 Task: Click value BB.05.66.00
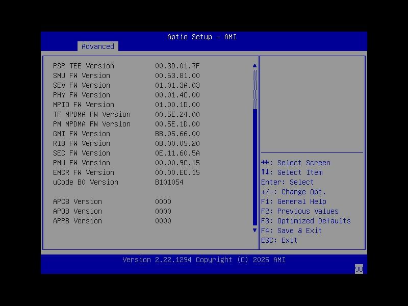(177, 134)
